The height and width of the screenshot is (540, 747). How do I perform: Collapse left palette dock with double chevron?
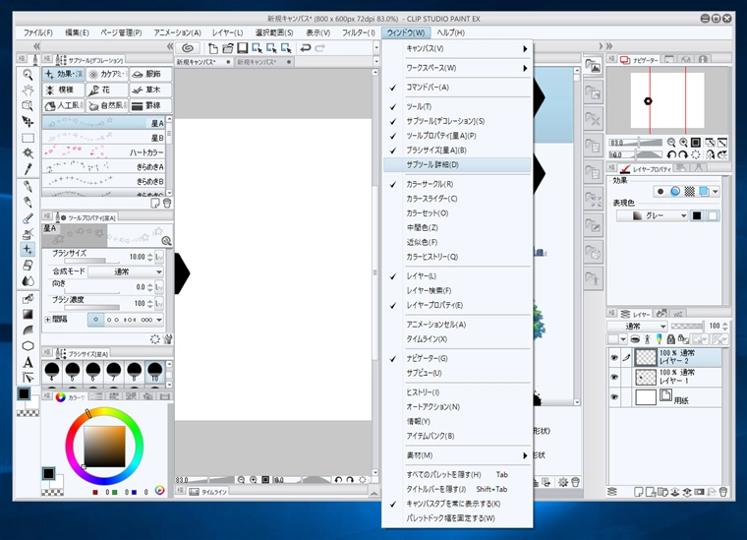point(36,46)
